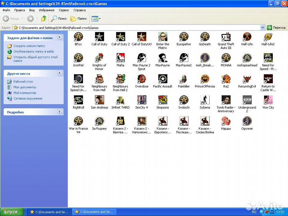The image size is (288, 216).
Task: Click the Enter the Matrix shortcut icon
Action: coord(163,36)
